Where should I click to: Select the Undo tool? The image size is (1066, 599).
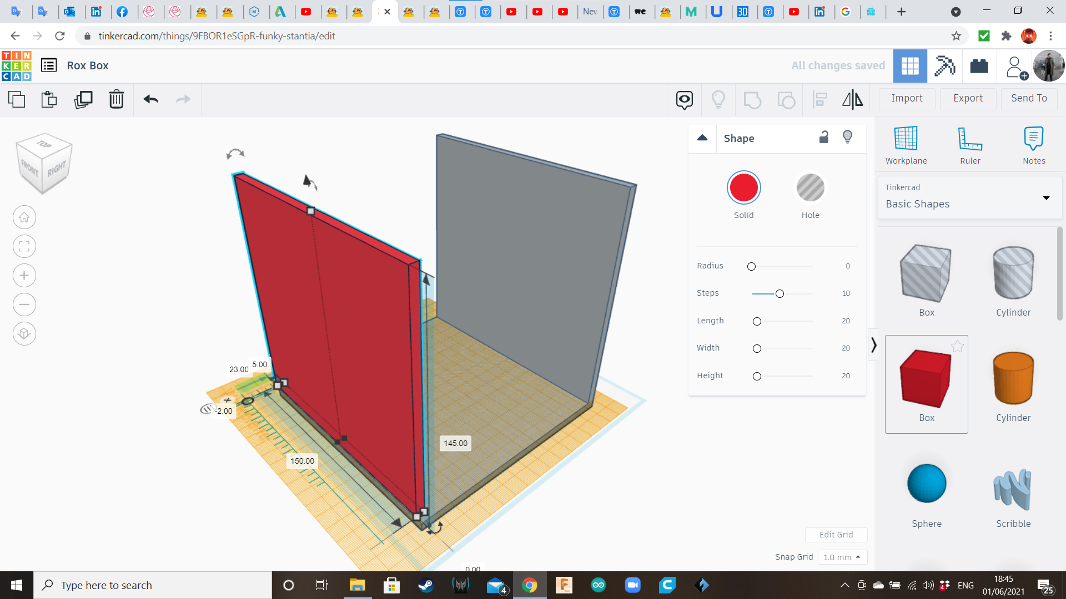pyautogui.click(x=151, y=98)
